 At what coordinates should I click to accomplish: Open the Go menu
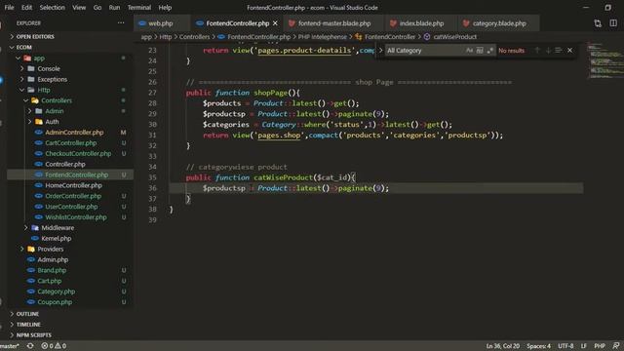click(x=97, y=8)
